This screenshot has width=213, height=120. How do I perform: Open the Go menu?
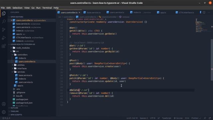(x=33, y=8)
